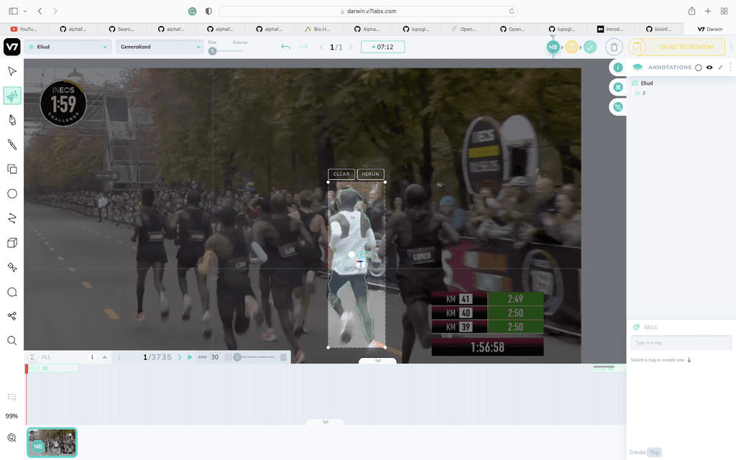The image size is (736, 460).
Task: Open the Generalized model dropdown
Action: coord(159,46)
